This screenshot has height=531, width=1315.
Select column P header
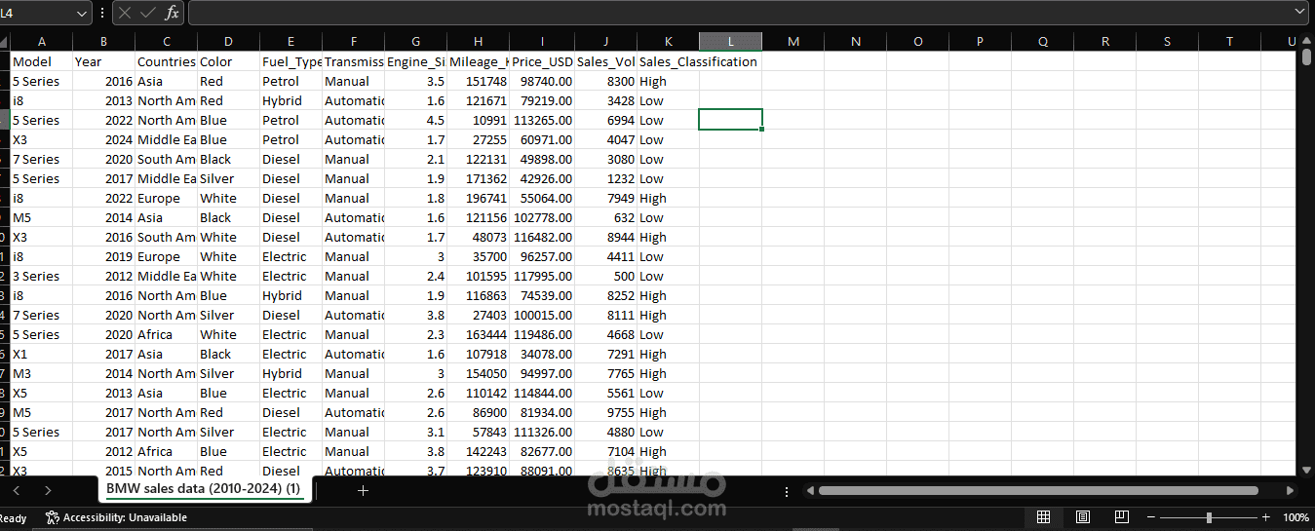point(980,41)
